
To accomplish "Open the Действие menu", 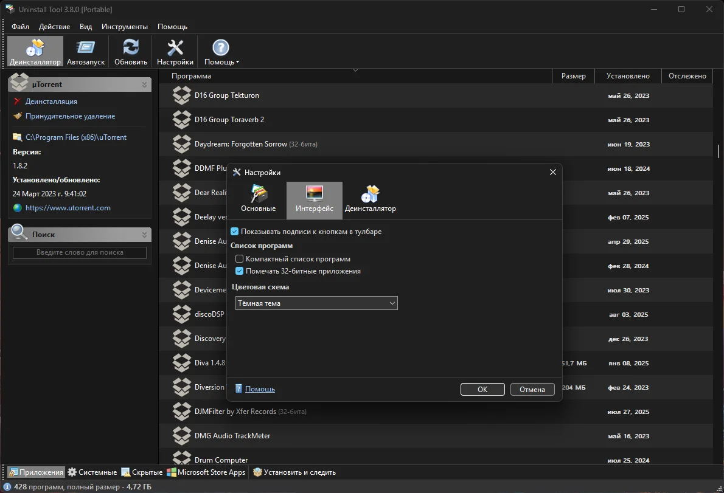I will (x=54, y=27).
